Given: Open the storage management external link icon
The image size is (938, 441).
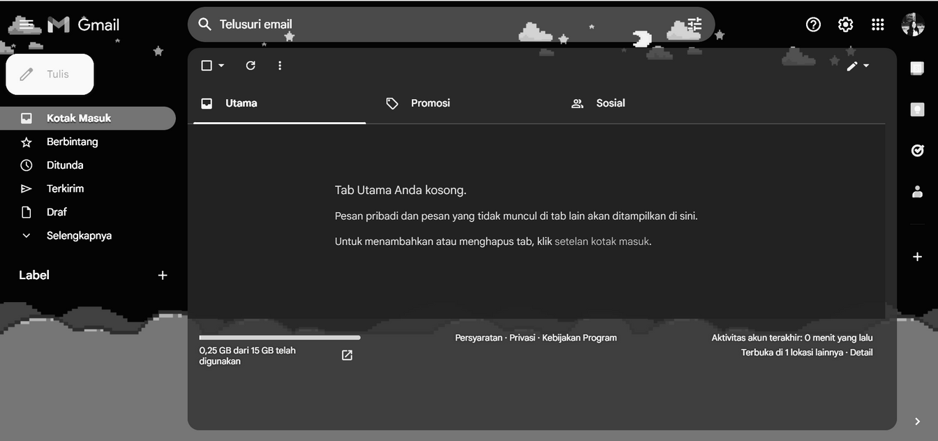Looking at the screenshot, I should [347, 355].
